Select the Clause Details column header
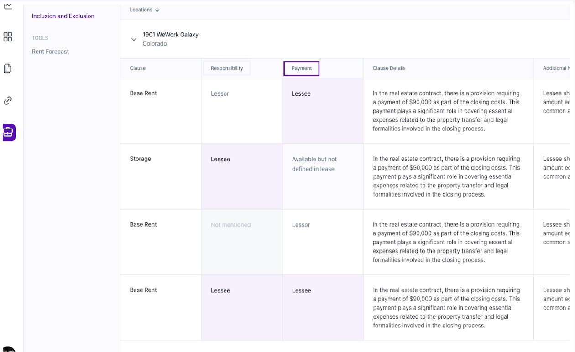 389,68
